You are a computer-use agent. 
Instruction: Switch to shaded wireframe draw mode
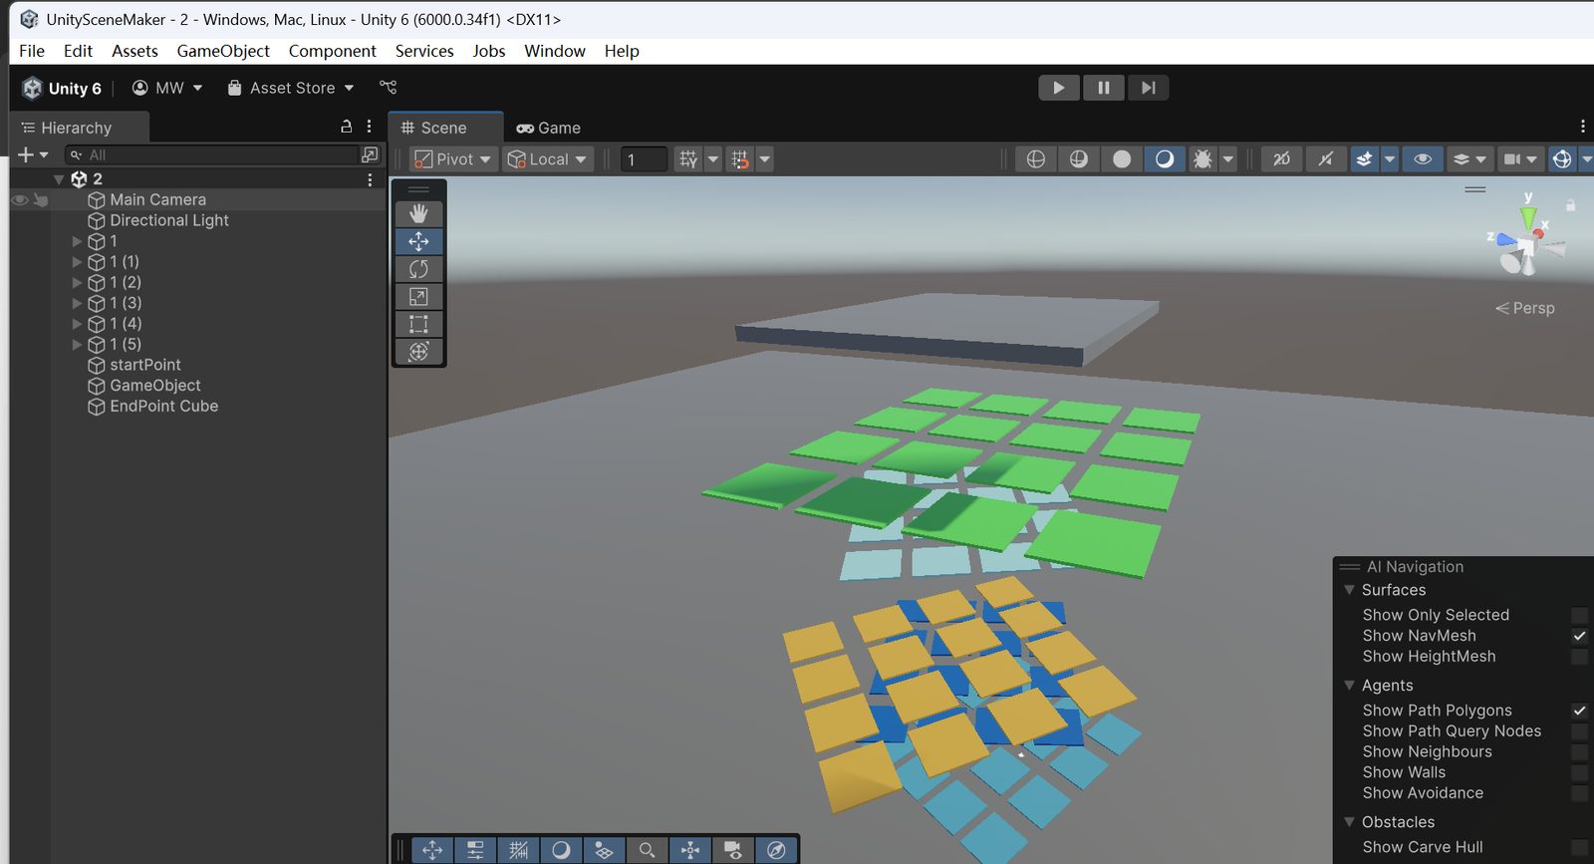pos(1079,159)
